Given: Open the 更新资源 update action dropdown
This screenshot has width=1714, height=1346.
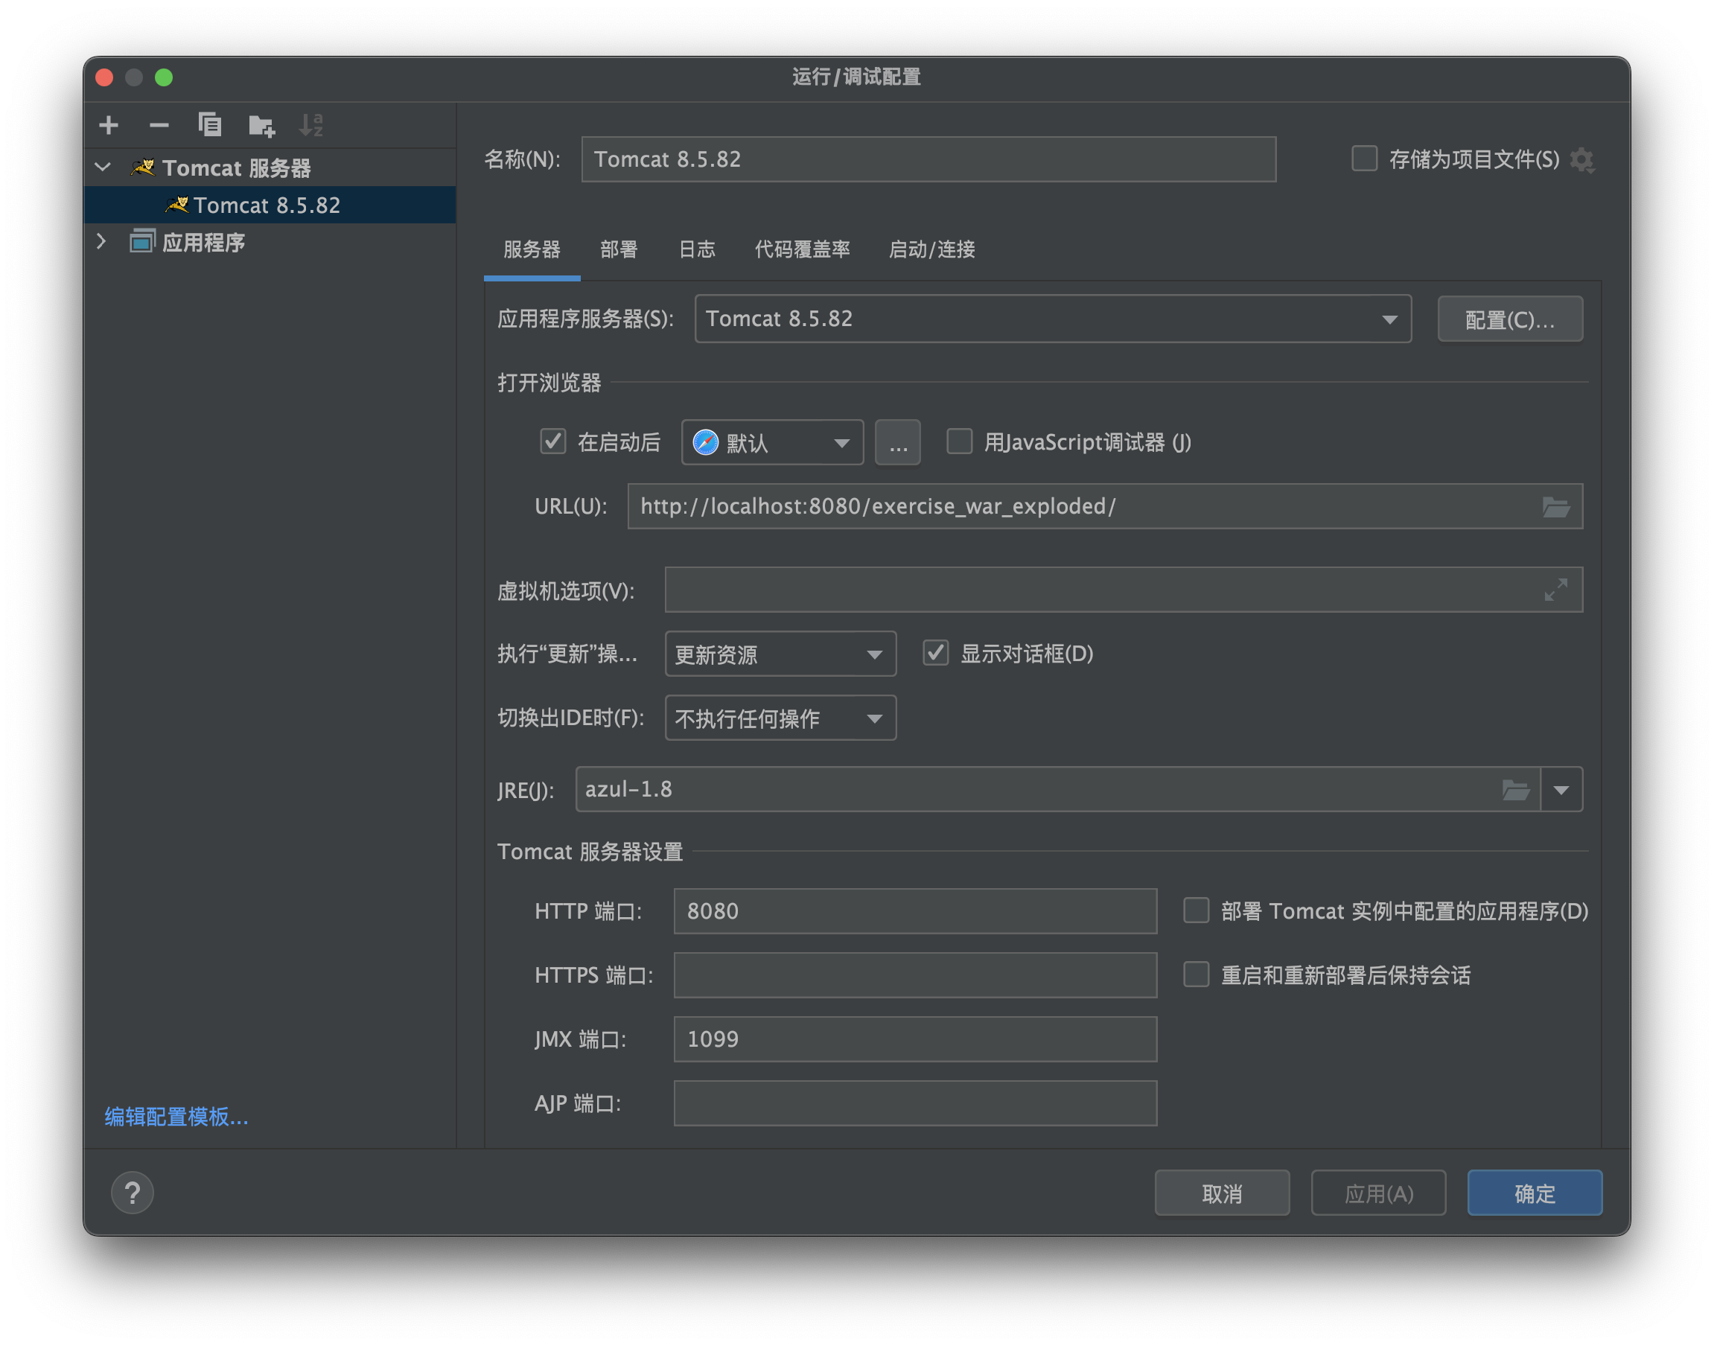Looking at the screenshot, I should click(780, 654).
